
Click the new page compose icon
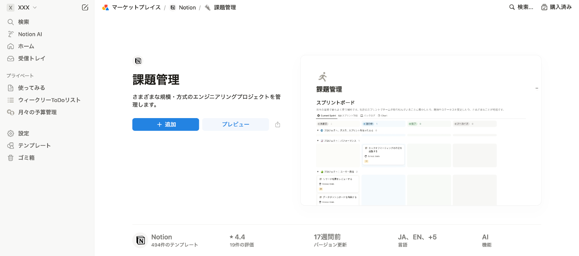85,7
